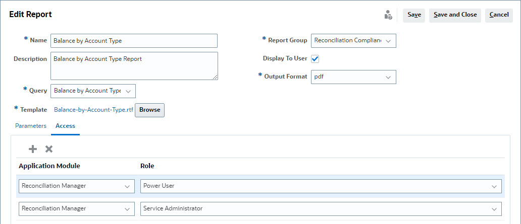This screenshot has height=224, width=521.
Task: Open second row Application Module dropdown
Action: tap(127, 208)
